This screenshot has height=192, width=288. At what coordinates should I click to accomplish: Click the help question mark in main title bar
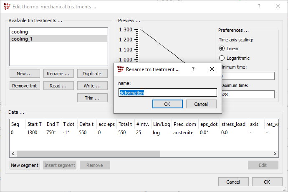tap(259, 7)
